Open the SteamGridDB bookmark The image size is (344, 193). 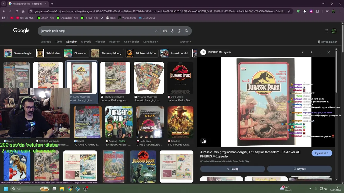[147, 18]
